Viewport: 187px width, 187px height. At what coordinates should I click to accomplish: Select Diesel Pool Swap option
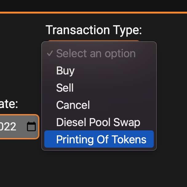point(98,122)
